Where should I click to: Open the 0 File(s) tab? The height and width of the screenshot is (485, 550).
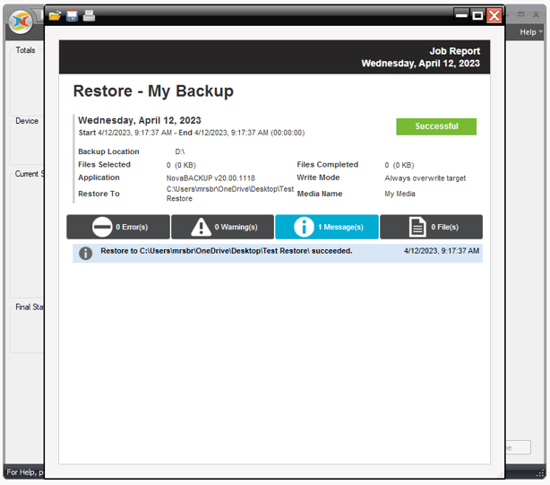432,227
